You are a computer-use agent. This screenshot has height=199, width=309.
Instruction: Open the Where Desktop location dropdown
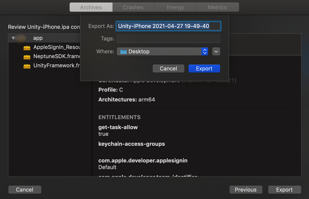click(x=162, y=52)
